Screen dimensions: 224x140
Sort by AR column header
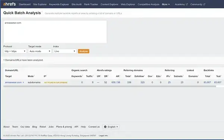[118, 76]
